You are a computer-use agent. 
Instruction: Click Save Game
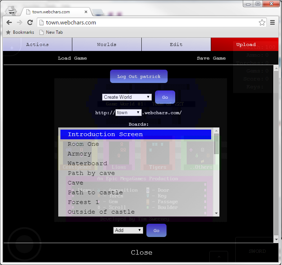click(x=211, y=58)
